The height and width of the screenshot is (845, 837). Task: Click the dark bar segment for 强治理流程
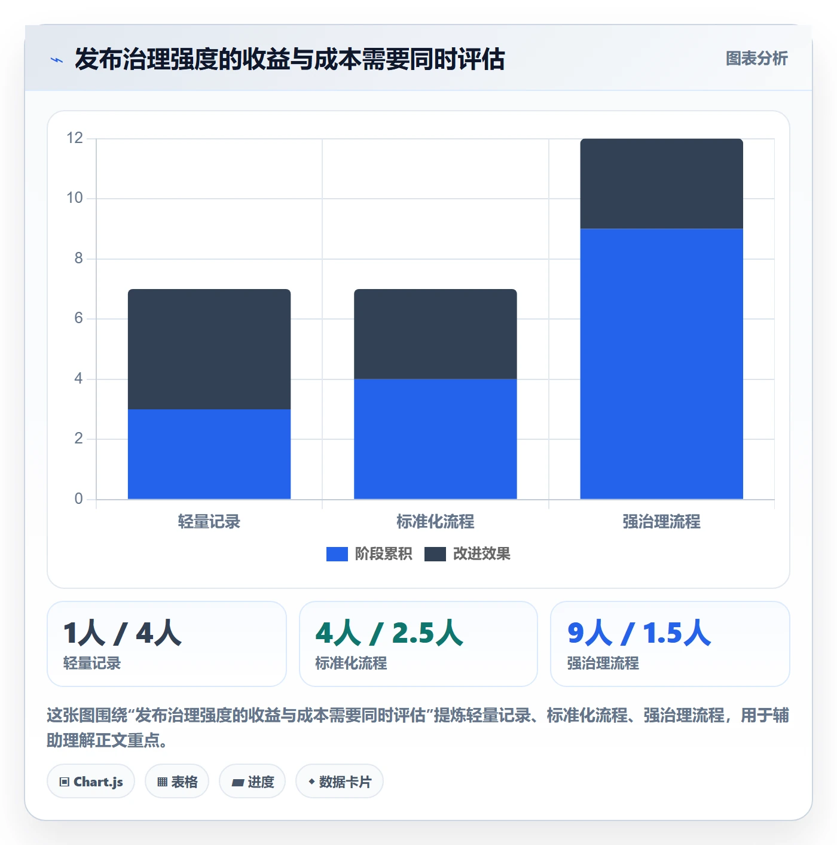(661, 184)
